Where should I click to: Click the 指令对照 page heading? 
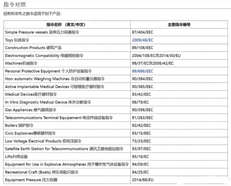14,4
